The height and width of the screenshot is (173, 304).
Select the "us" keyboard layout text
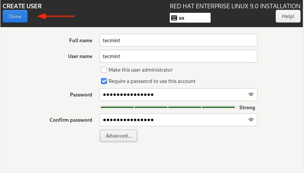(182, 18)
